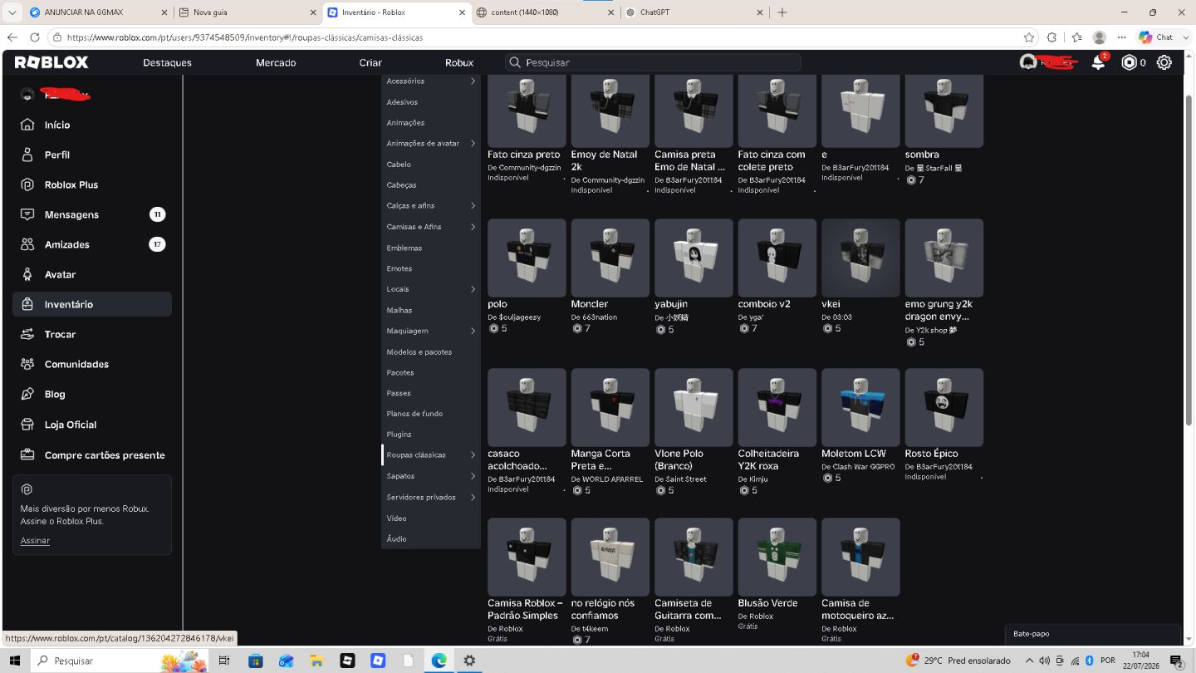This screenshot has width=1196, height=673.
Task: Open the Blusão Verde item thumbnail
Action: pyautogui.click(x=777, y=558)
